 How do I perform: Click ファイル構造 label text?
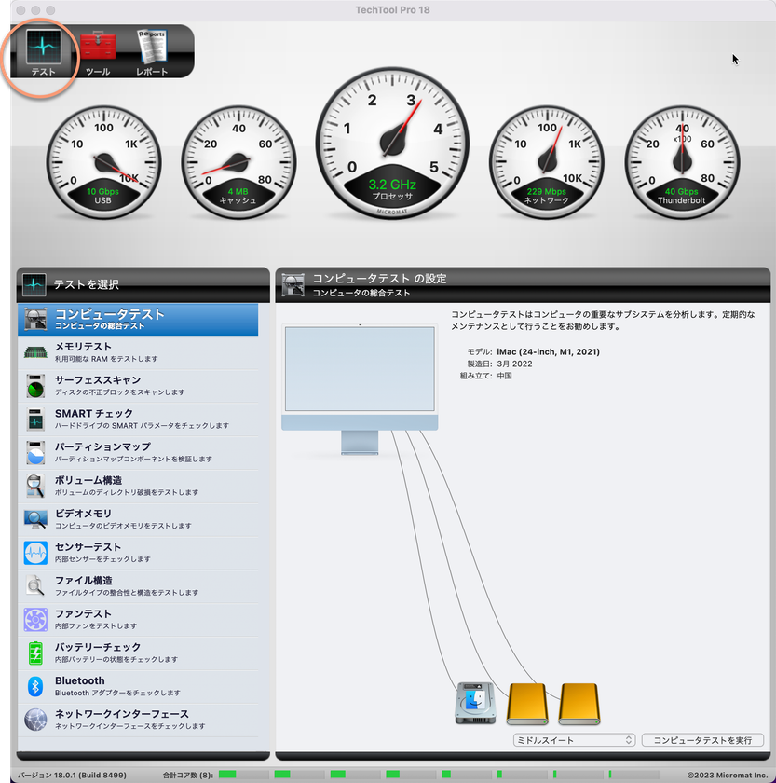[x=83, y=580]
